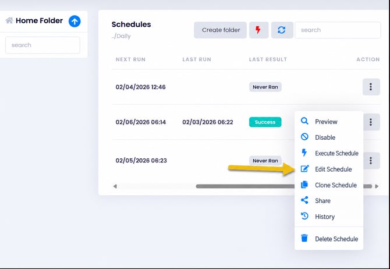Viewport: 390px width, 269px height.
Task: Choose Share from the context menu
Action: [329, 201]
